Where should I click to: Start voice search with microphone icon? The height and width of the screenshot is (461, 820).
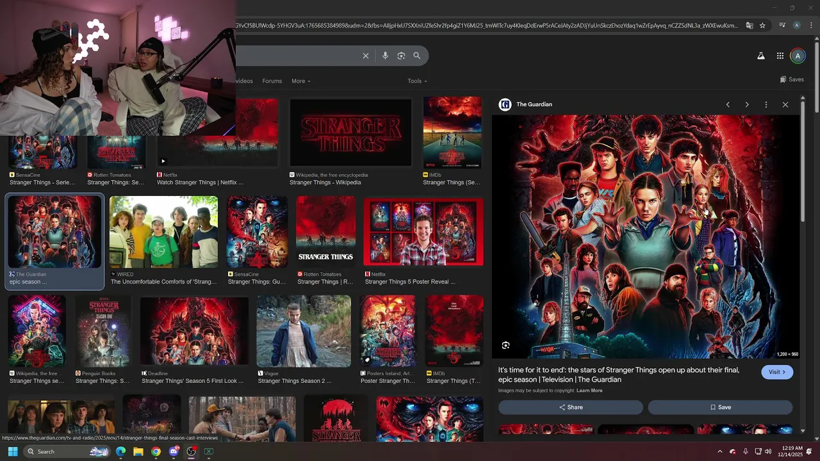coord(385,56)
